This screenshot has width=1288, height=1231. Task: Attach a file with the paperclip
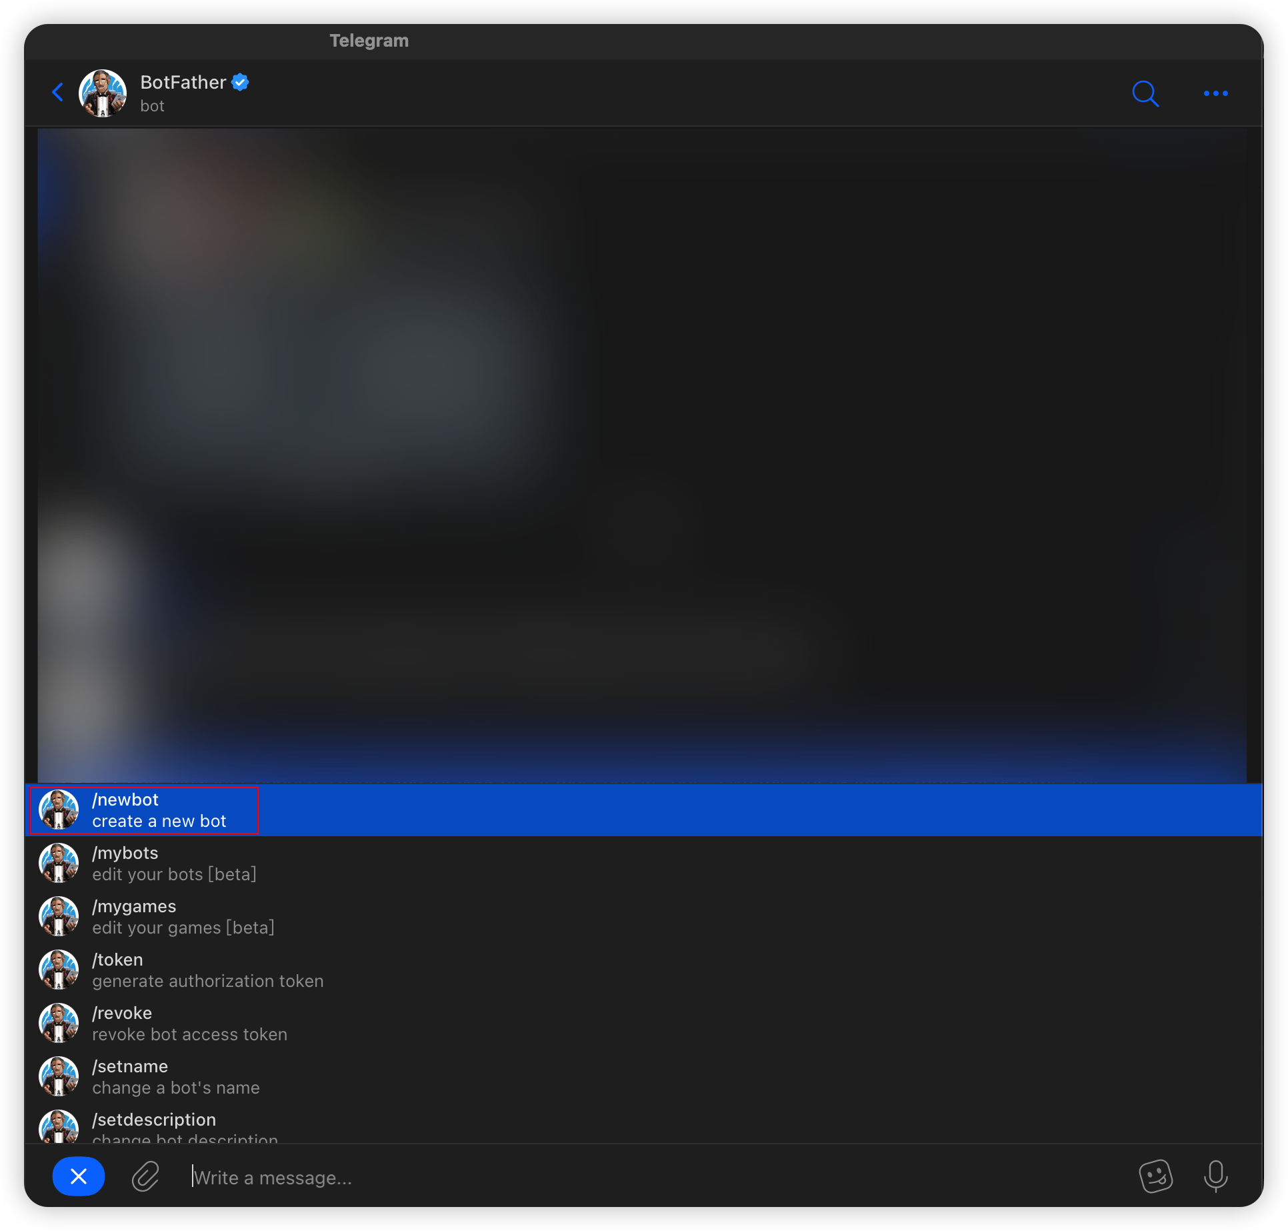click(x=145, y=1176)
